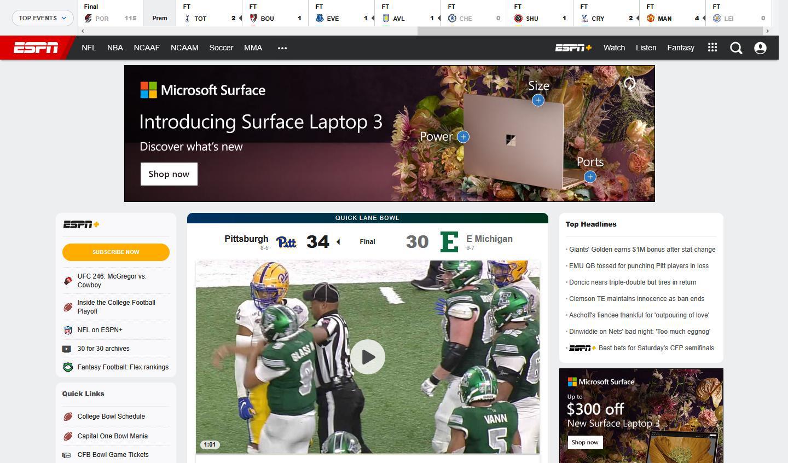
Task: Play the Quick Lane Bowl highlight video
Action: 367,356
